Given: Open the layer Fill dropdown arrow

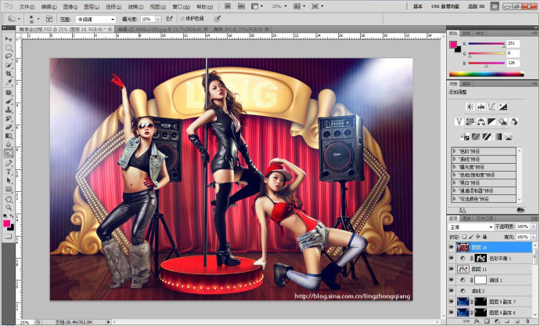Looking at the screenshot, I should 534,237.
